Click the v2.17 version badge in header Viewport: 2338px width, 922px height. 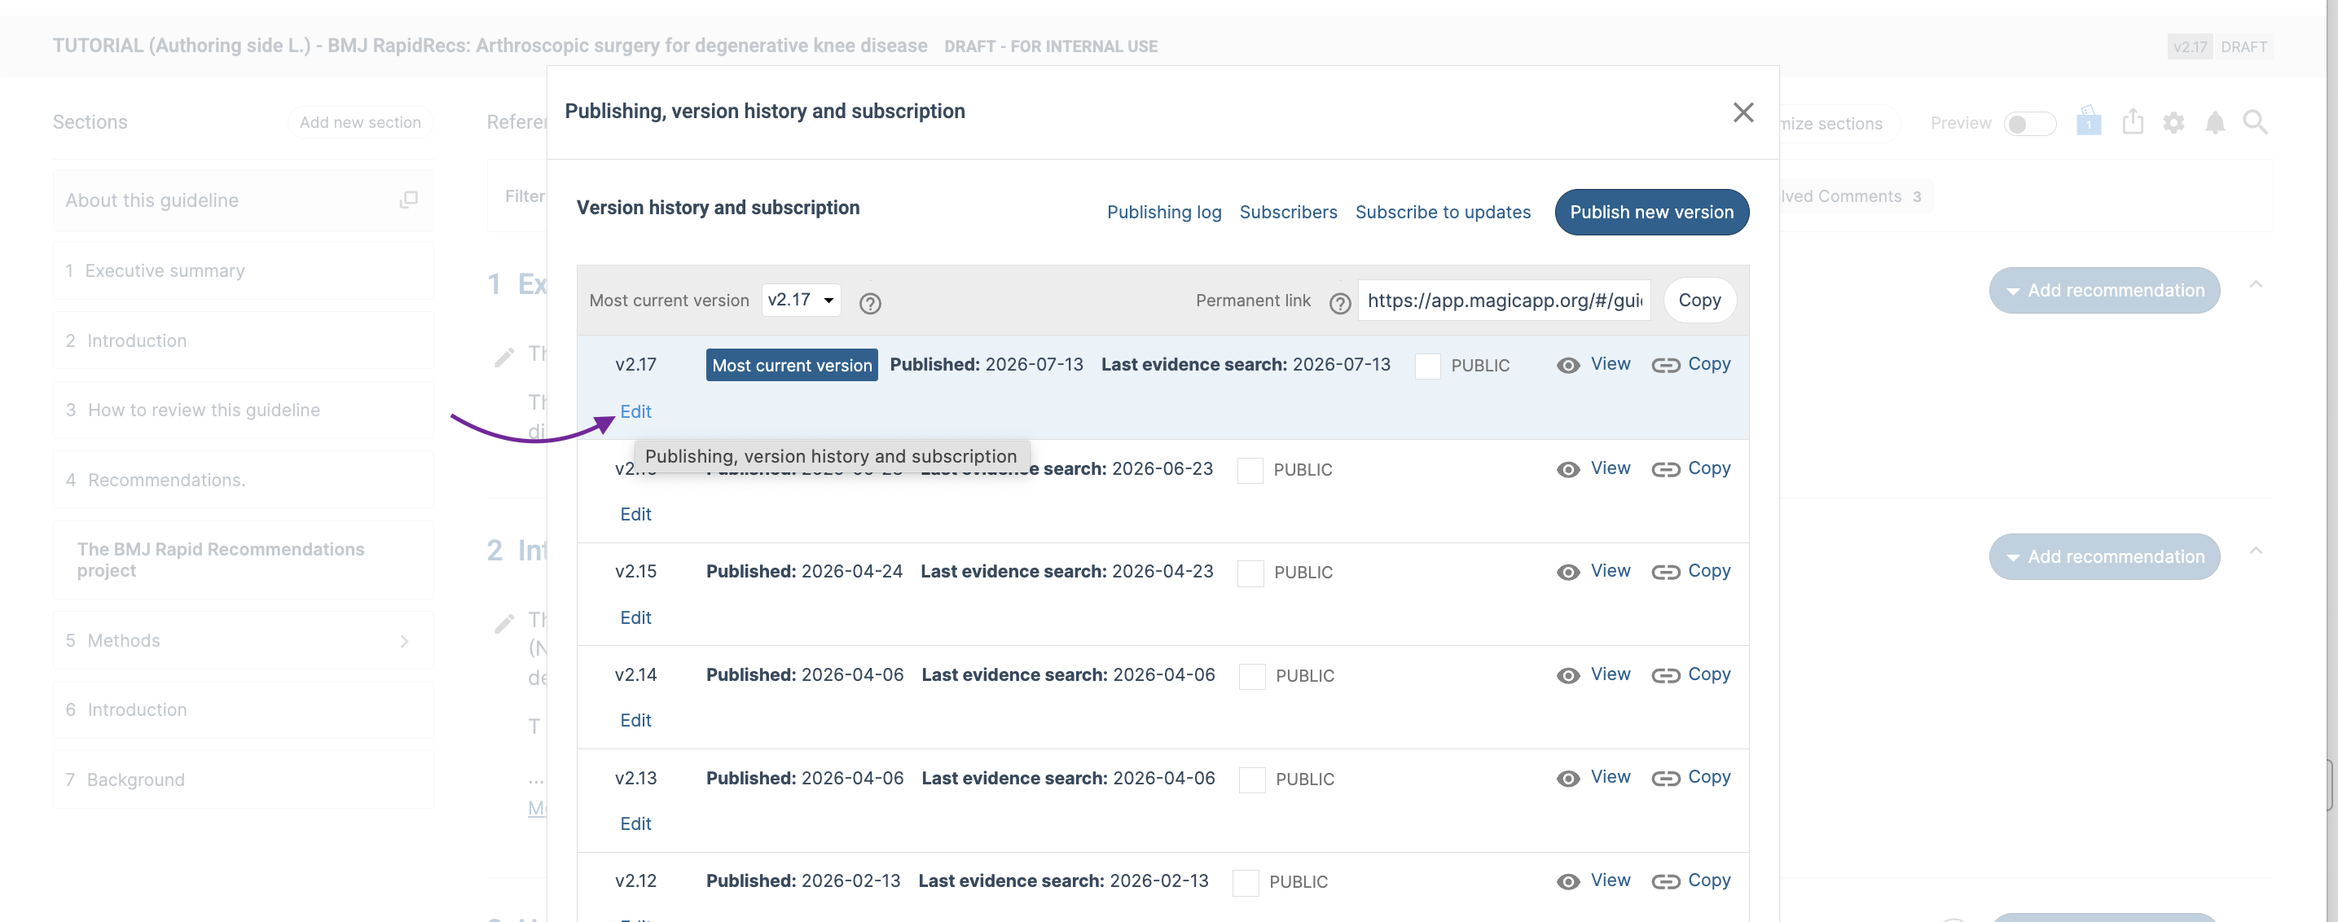pyautogui.click(x=2189, y=47)
